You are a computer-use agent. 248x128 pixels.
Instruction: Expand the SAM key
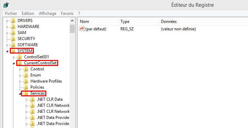[x=7, y=33]
